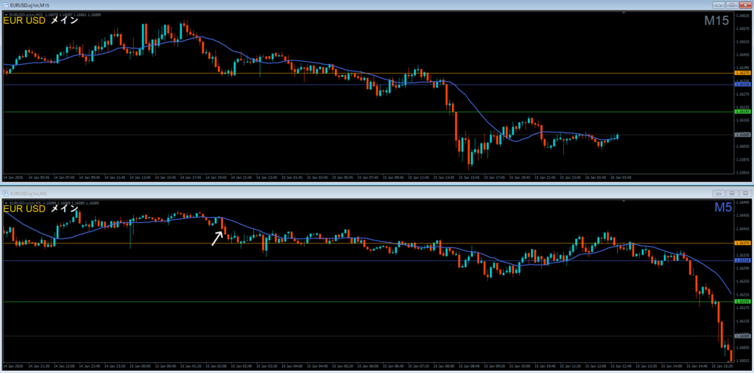Click the orange 1.16370 price label on M15
Image resolution: width=754 pixels, height=373 pixels.
tap(742, 74)
